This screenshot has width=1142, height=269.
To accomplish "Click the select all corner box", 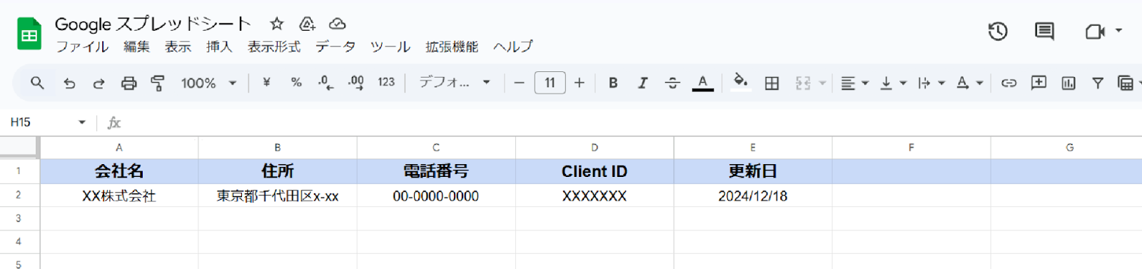I will coord(19,148).
